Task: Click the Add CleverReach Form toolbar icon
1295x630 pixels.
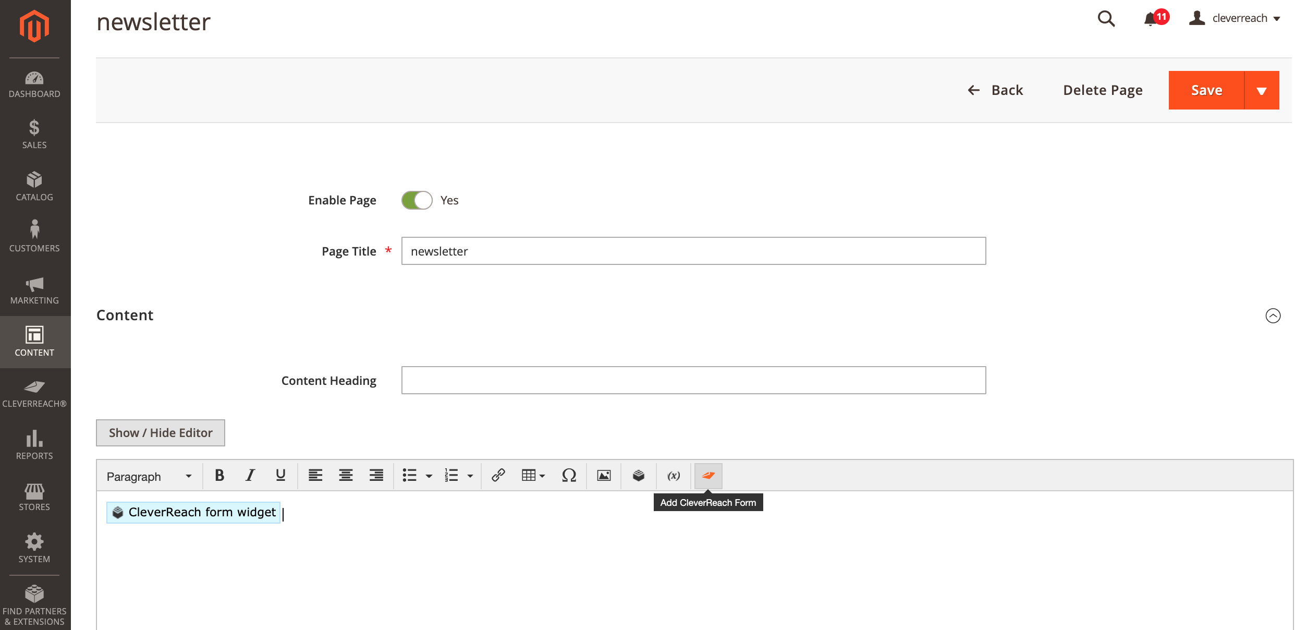Action: point(708,476)
